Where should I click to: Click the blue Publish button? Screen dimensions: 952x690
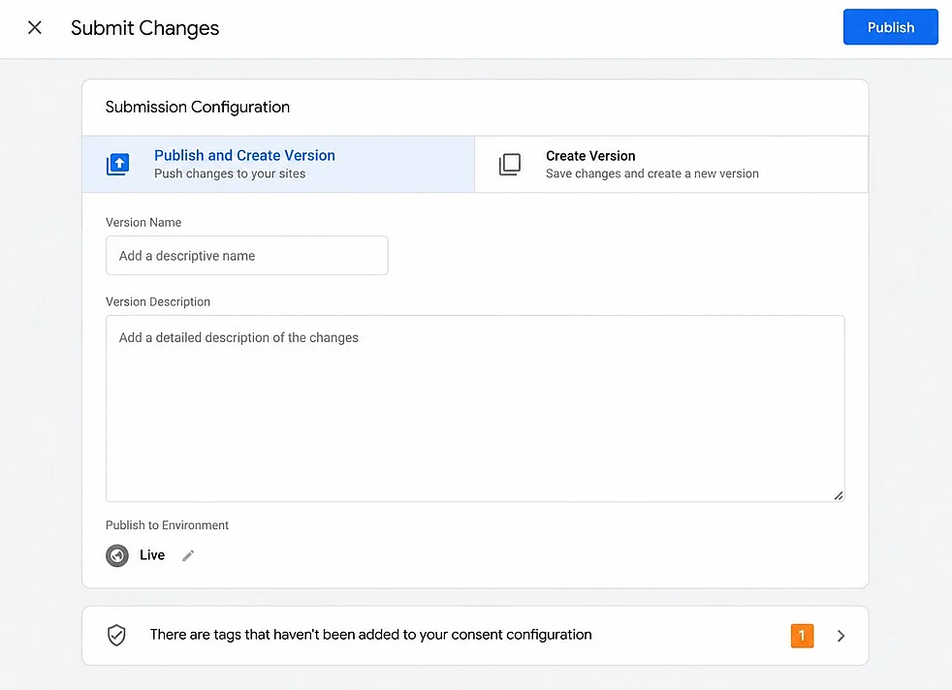[x=890, y=27]
